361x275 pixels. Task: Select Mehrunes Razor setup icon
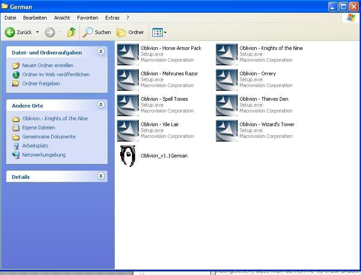coord(128,80)
